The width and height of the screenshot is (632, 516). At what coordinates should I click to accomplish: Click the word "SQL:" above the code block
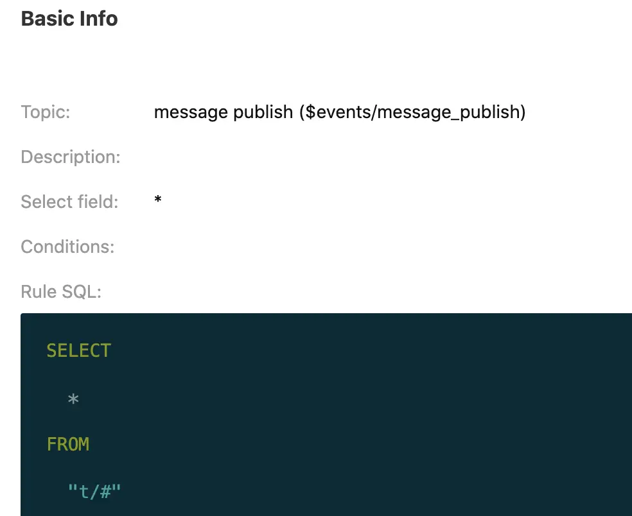(82, 292)
